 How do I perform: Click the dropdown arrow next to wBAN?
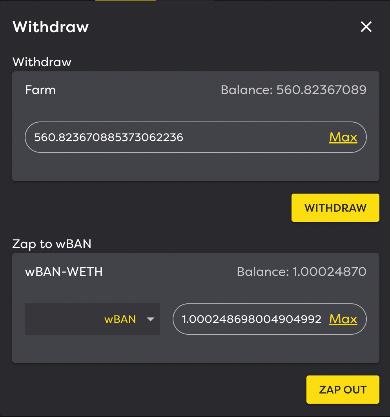[x=150, y=319]
